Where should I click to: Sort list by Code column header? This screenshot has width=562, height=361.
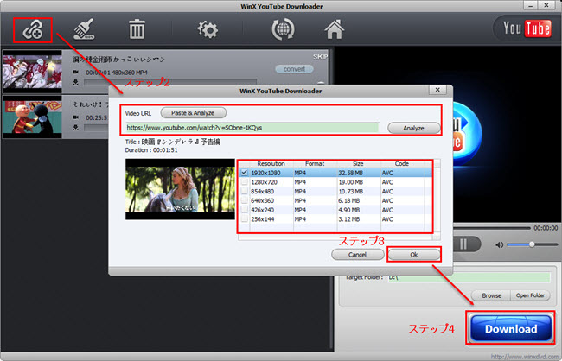pos(402,164)
